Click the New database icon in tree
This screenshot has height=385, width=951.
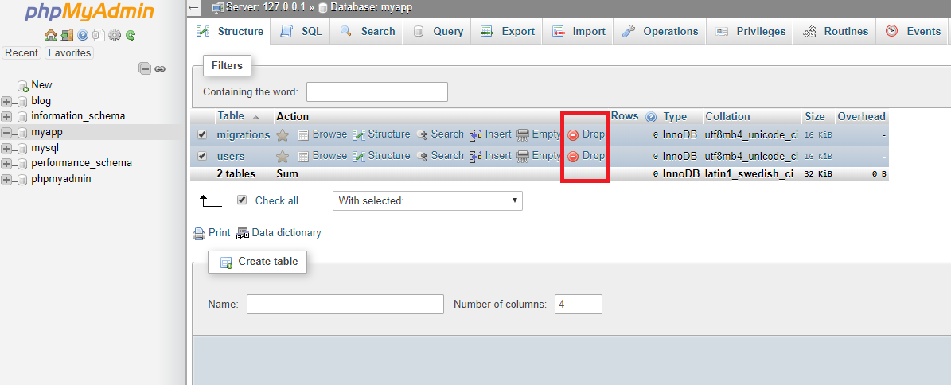point(23,85)
